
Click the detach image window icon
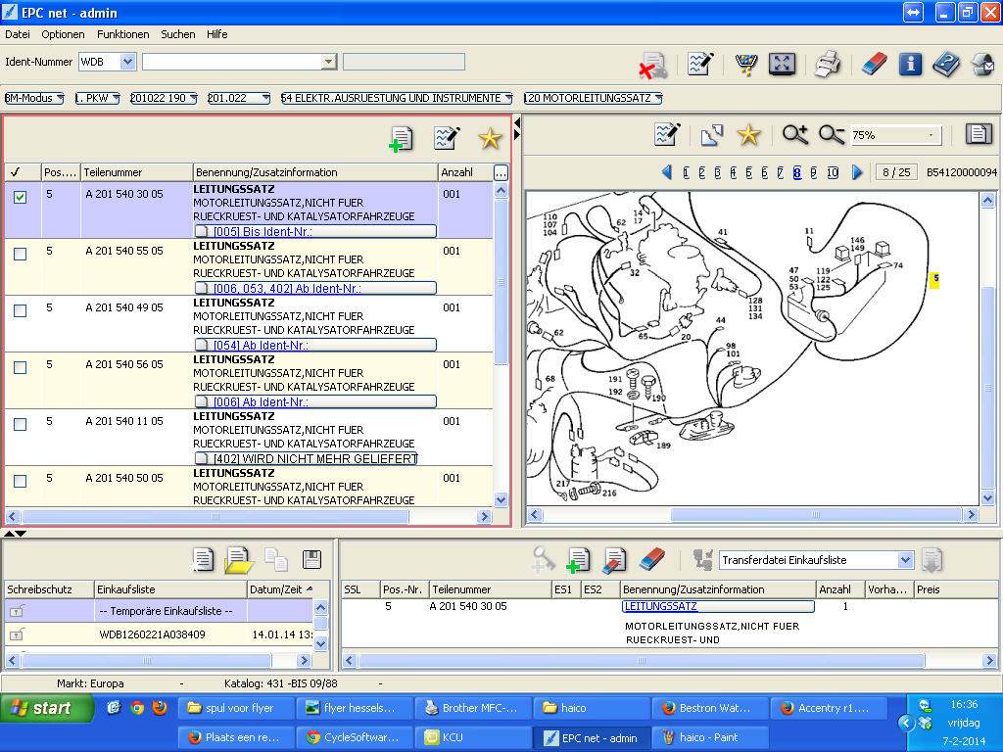(x=712, y=135)
